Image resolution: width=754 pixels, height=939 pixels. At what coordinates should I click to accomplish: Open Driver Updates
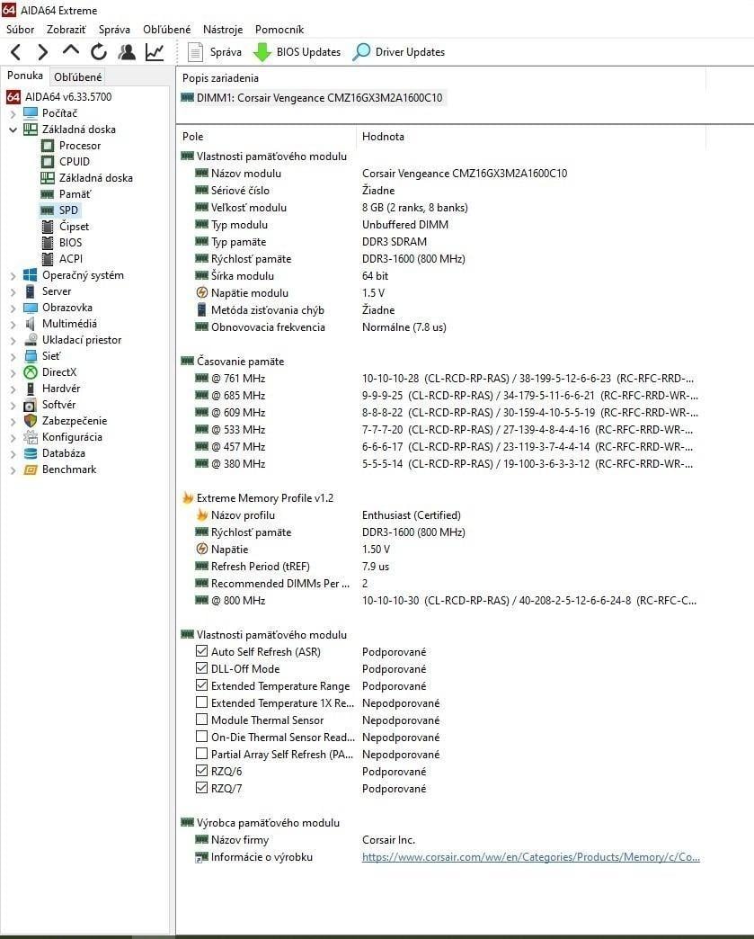pyautogui.click(x=398, y=52)
